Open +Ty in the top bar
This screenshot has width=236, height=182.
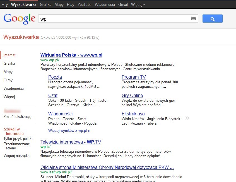(5, 5)
